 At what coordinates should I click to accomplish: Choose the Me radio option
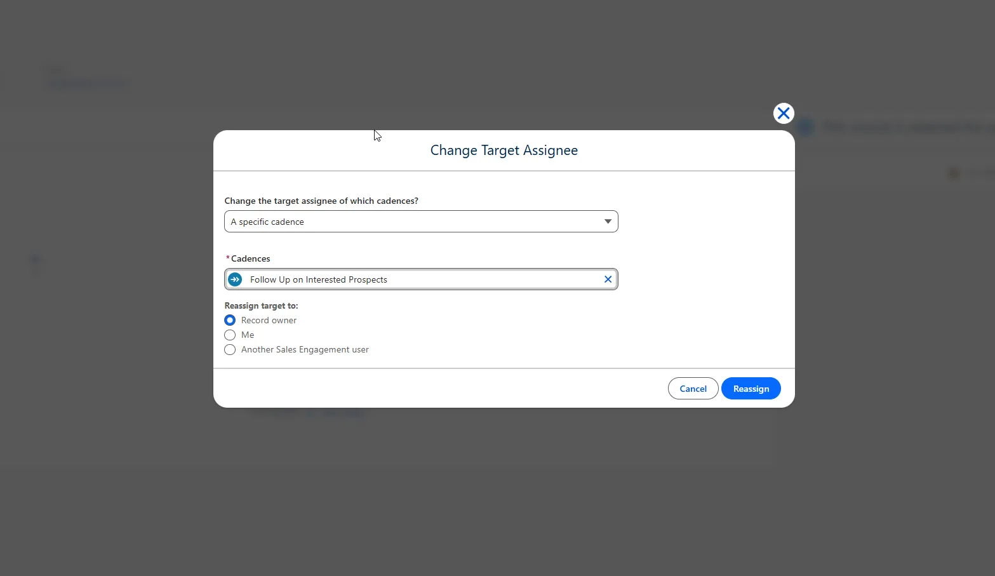point(230,335)
